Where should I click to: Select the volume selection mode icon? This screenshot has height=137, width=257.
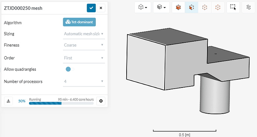[x=178, y=7]
